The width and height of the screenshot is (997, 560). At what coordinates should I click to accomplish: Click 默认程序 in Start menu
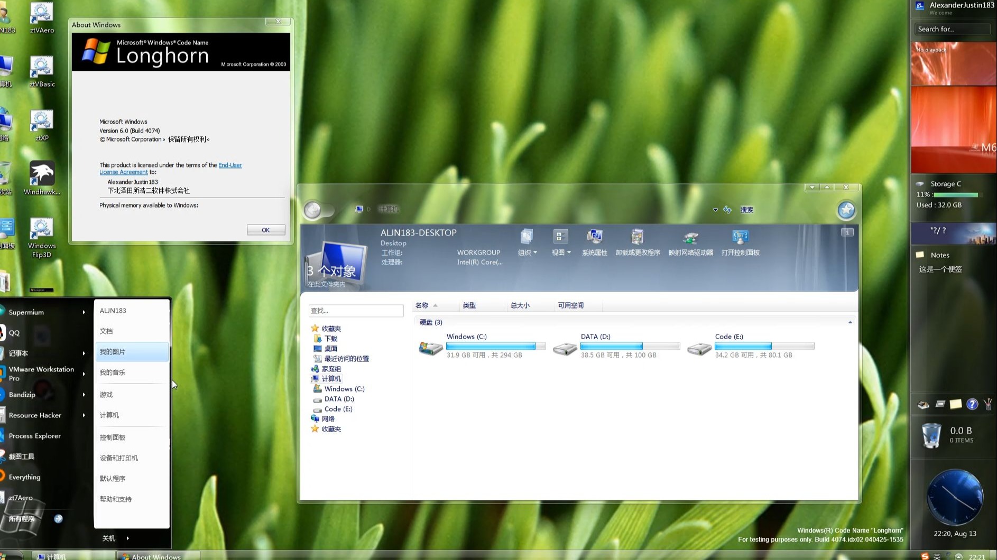pos(132,479)
